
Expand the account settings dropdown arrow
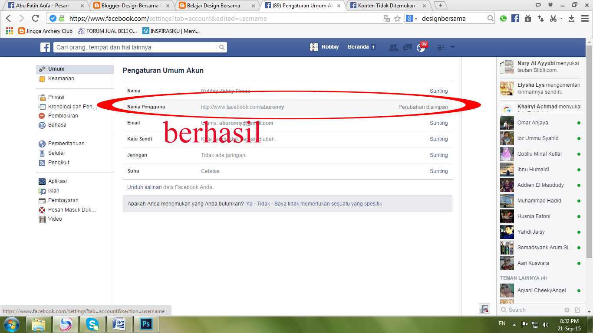(452, 47)
